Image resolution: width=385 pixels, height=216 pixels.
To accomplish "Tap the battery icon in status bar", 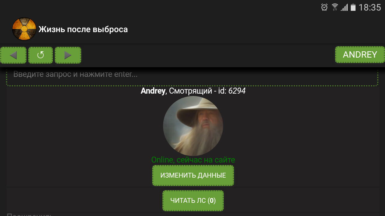I will pyautogui.click(x=353, y=7).
